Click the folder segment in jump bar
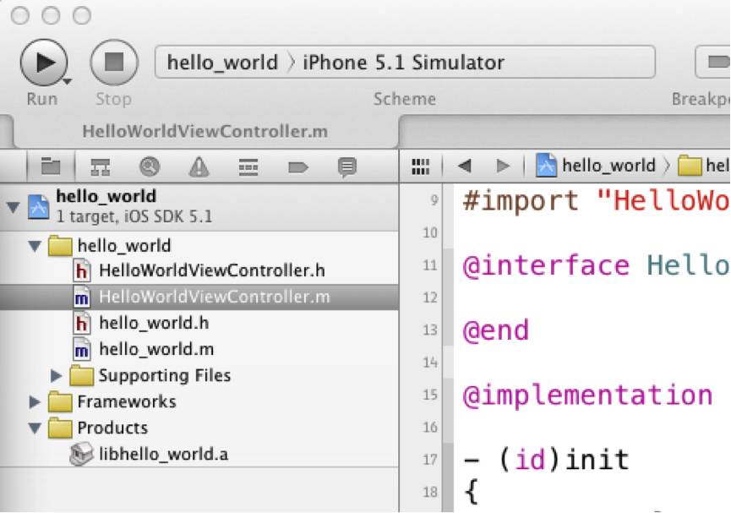 tap(704, 166)
